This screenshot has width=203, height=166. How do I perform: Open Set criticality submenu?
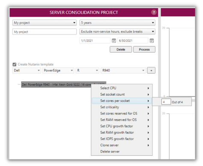click(x=122, y=107)
